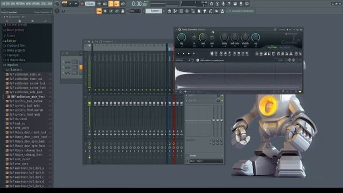
Task: Click the render export icon
Action: pos(241,4)
